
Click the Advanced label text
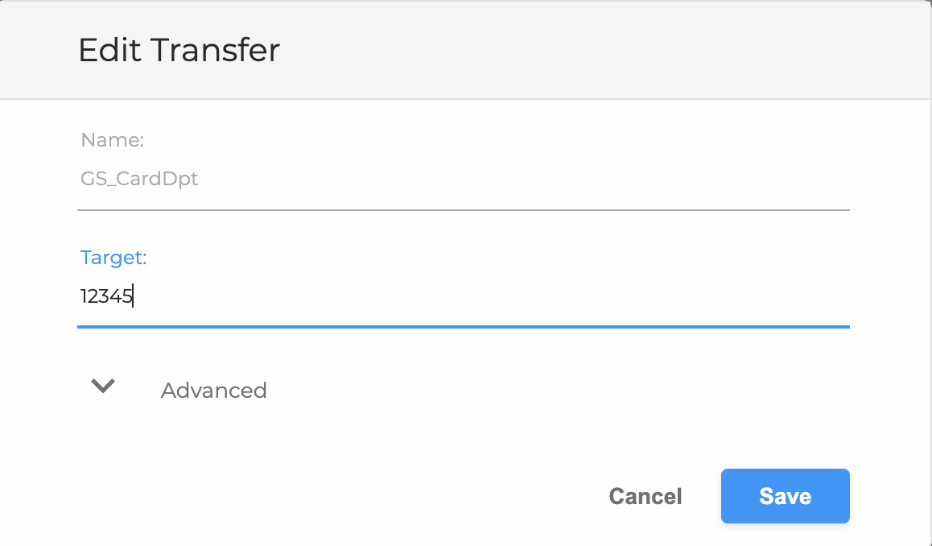coord(214,391)
